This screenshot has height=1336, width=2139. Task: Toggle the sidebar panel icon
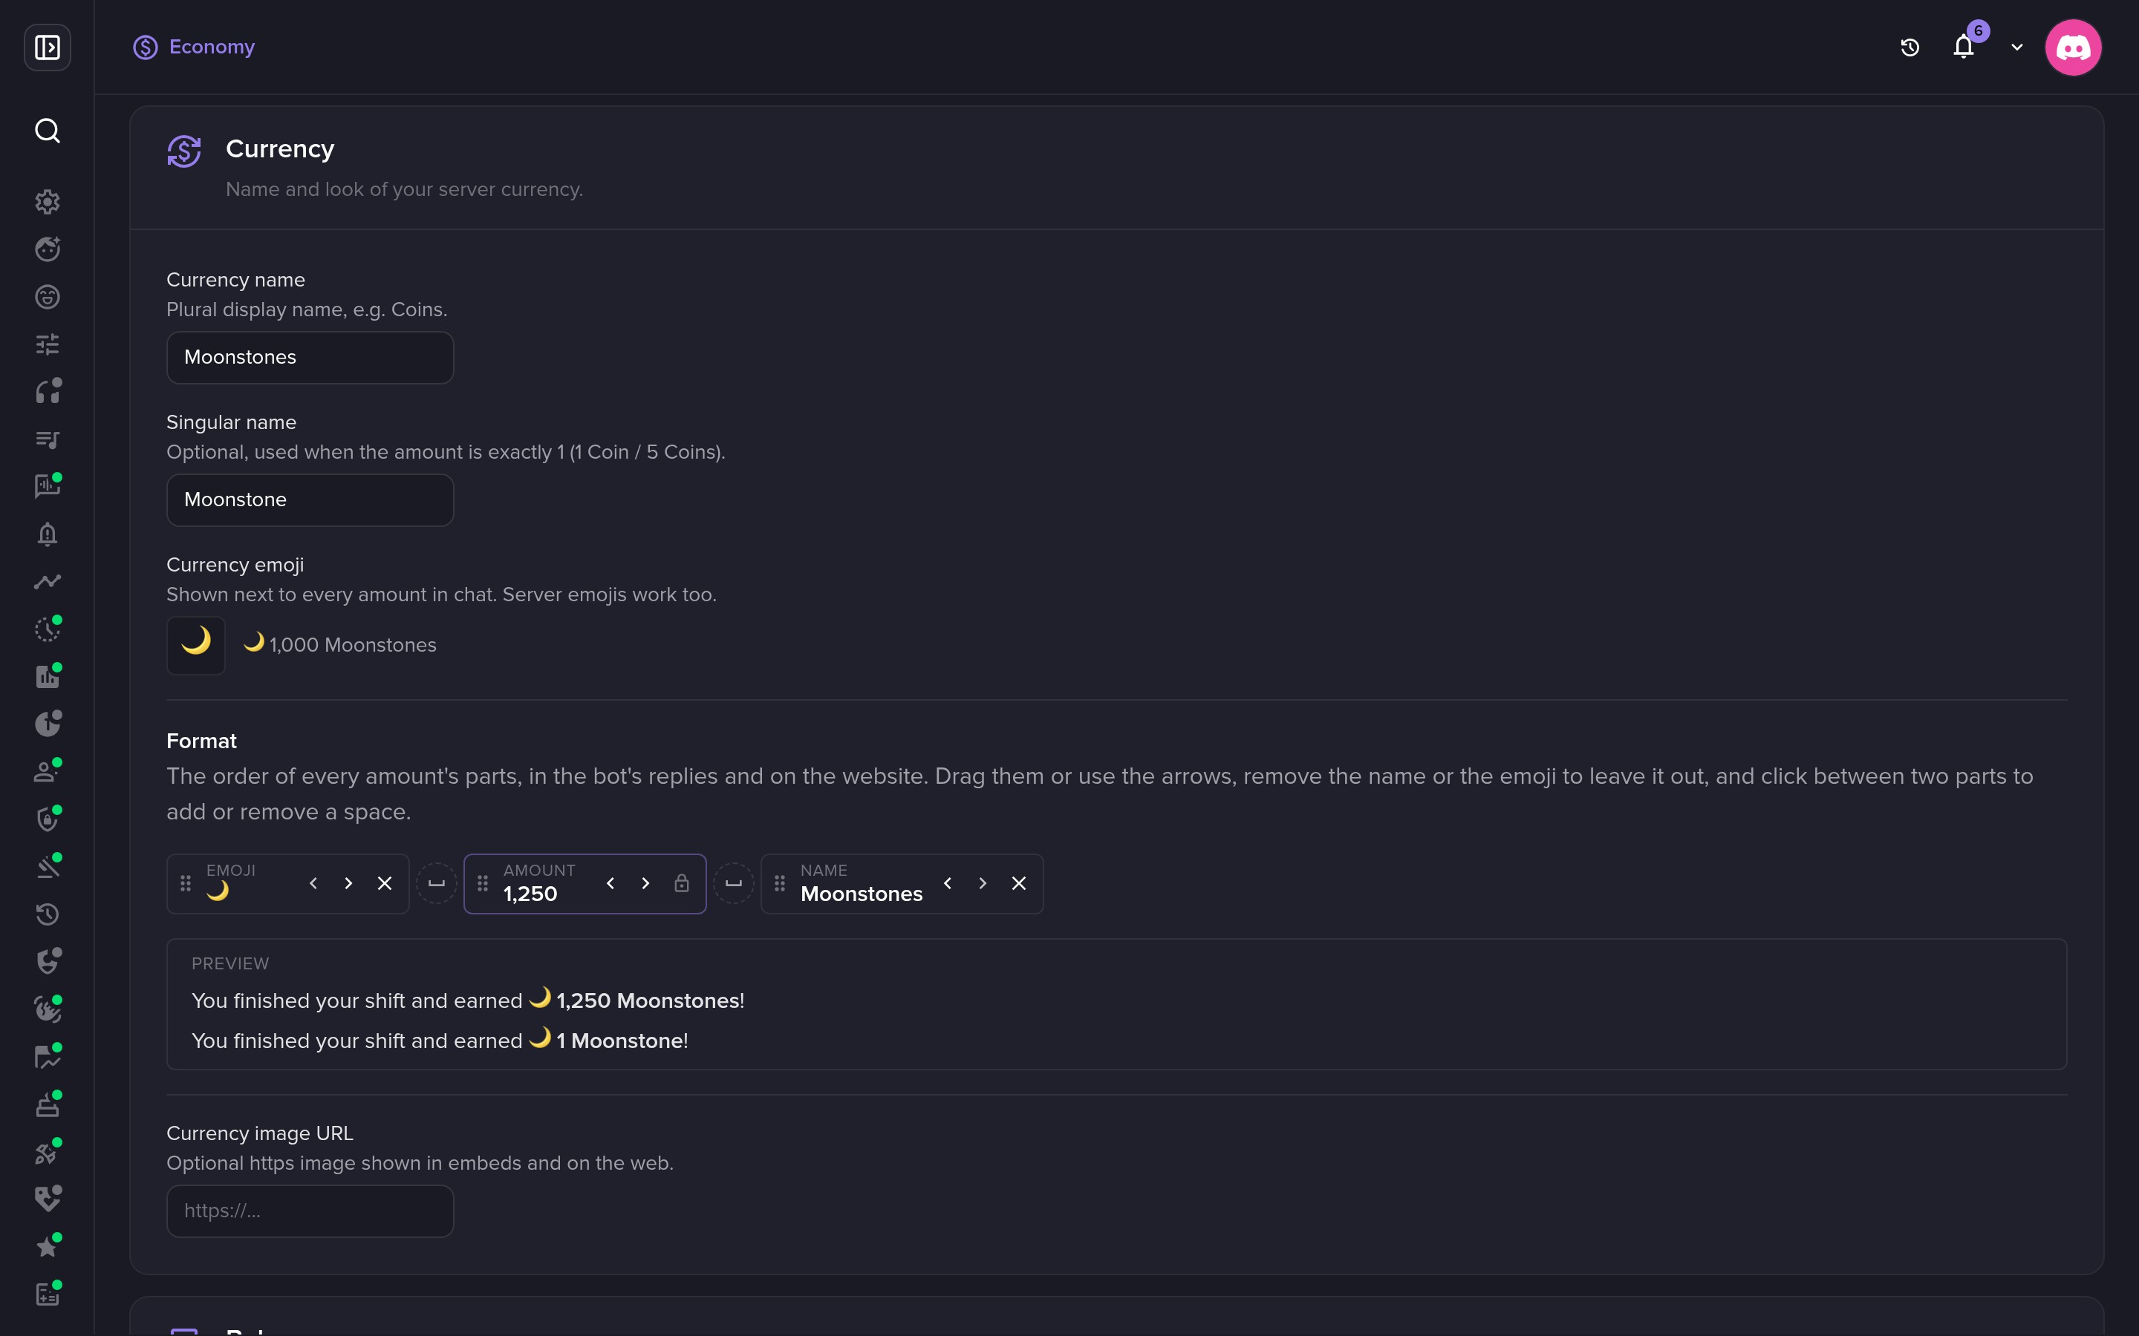click(x=47, y=47)
